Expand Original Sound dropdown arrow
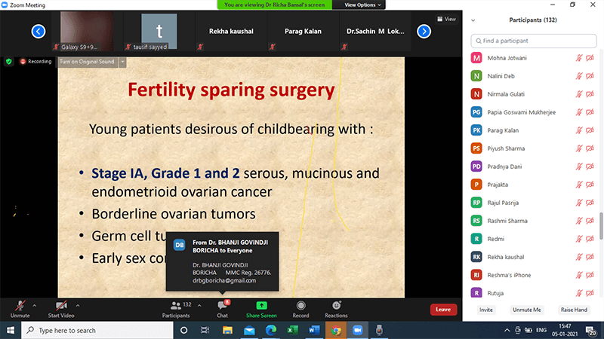Viewport: 604px width, 339px height. [122, 61]
